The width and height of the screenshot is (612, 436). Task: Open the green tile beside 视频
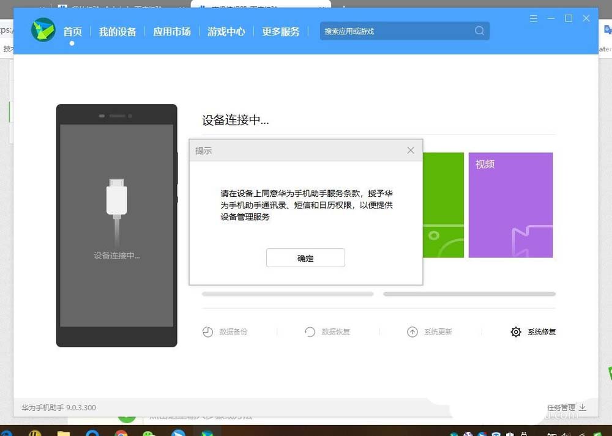443,205
